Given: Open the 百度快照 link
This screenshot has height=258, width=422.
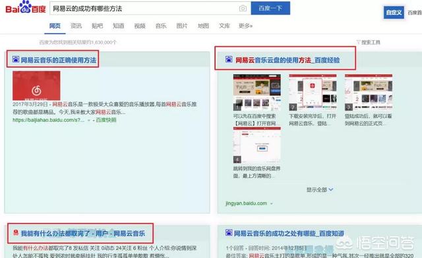Looking at the screenshot, I should (x=106, y=120).
